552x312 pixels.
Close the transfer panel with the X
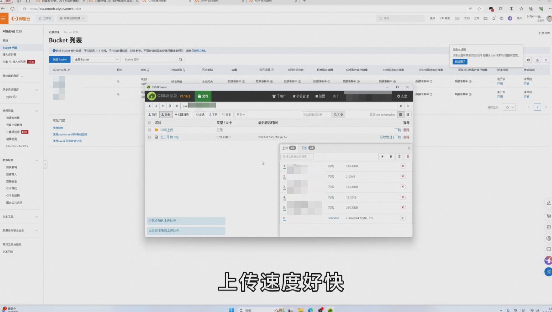point(409,148)
